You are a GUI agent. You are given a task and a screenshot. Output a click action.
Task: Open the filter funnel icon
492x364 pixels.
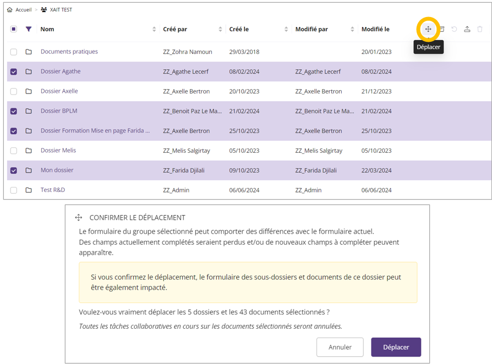pos(29,29)
